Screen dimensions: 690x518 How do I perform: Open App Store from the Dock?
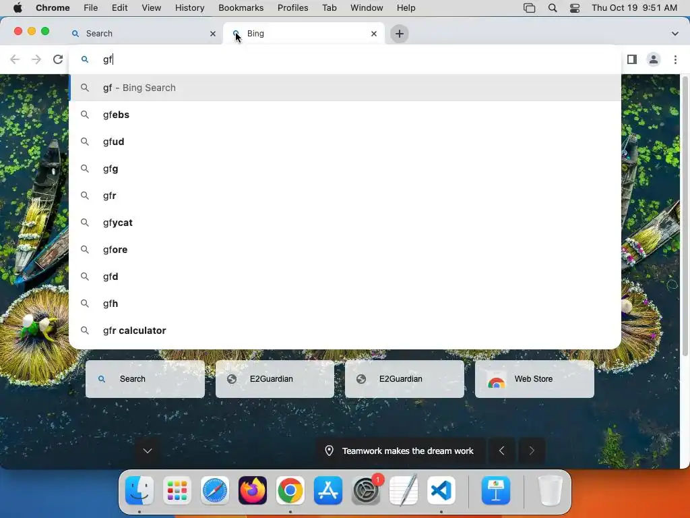tap(328, 490)
